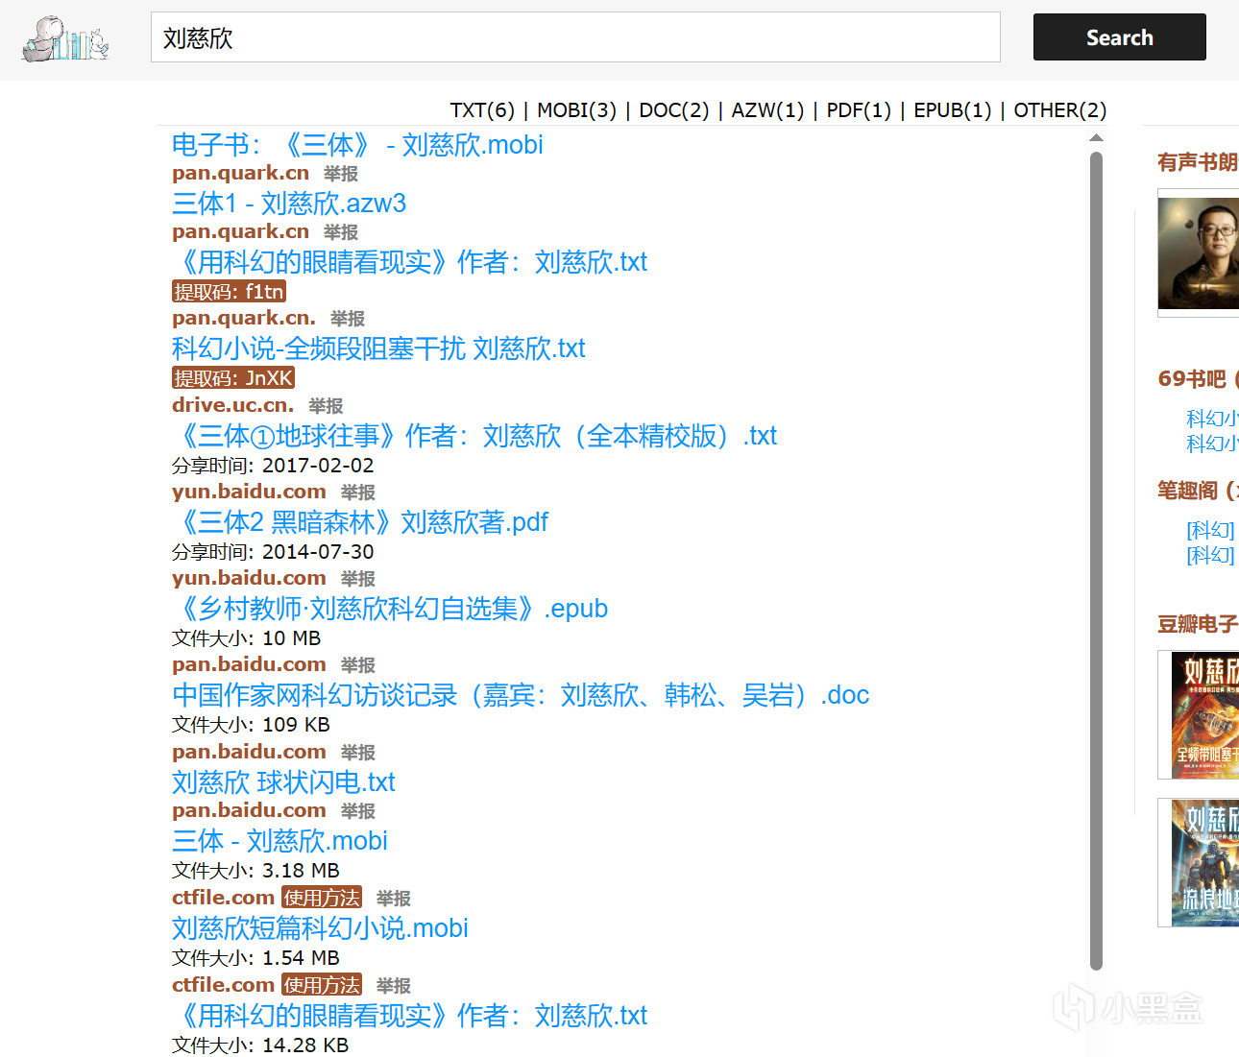
Task: Filter results by PDF(1)
Action: (859, 110)
